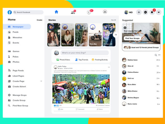
Task: Open Games in the sidebar
Action: (14, 51)
